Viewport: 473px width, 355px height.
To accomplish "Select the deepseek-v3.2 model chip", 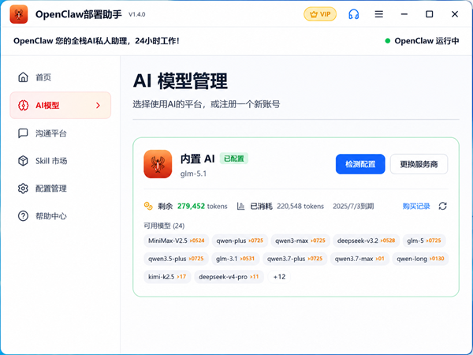I will point(366,241).
